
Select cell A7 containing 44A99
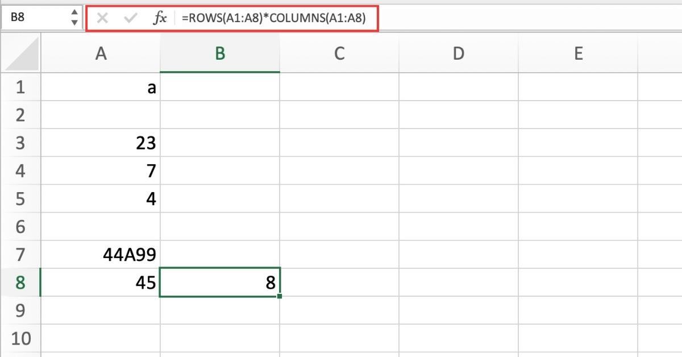[x=101, y=254]
